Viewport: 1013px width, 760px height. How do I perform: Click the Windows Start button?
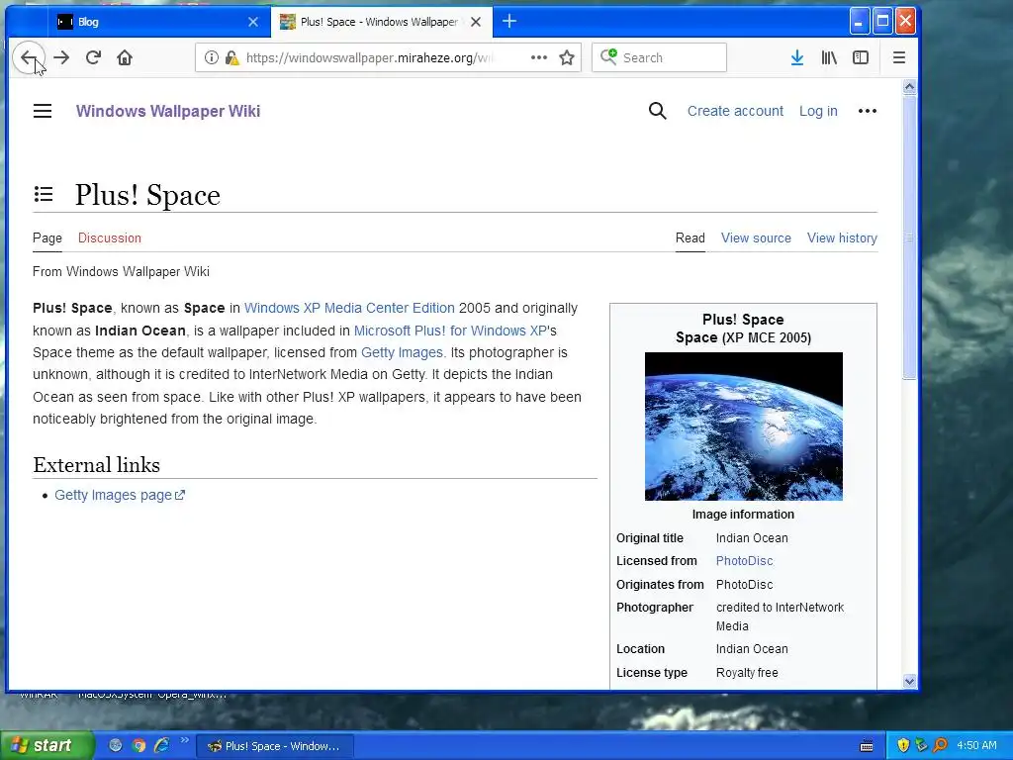(46, 746)
